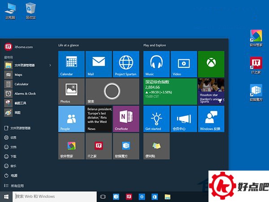The width and height of the screenshot is (269, 202).
Task: Open Alarms & Clock from list
Action: coord(20,94)
